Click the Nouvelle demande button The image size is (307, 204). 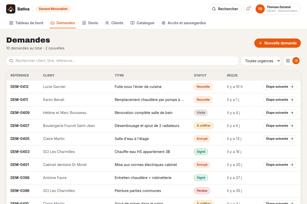pyautogui.click(x=278, y=43)
